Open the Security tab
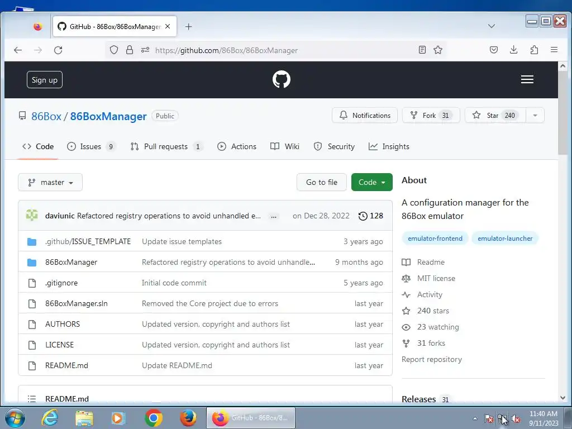 [334, 147]
